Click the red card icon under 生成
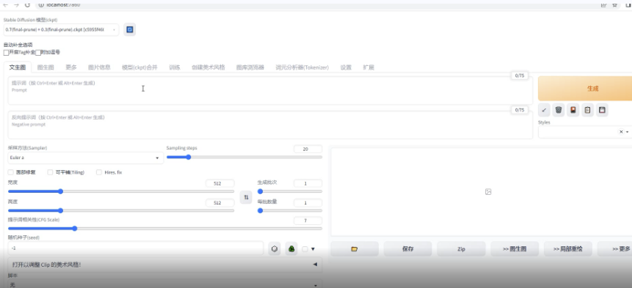Viewport: 632px width, 288px height. coord(573,110)
